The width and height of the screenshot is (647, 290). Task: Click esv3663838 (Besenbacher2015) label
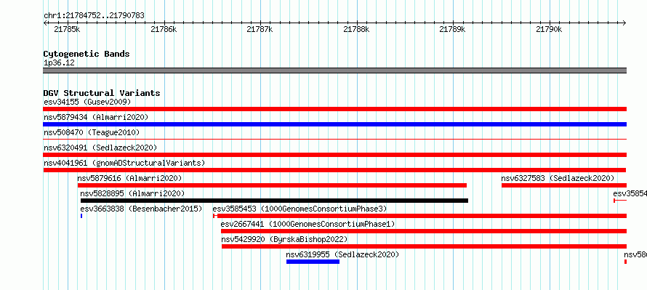141,209
